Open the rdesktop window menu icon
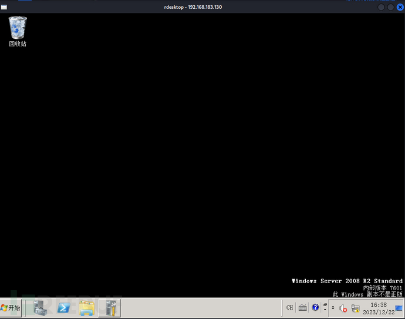Image resolution: width=405 pixels, height=319 pixels. coord(5,6)
